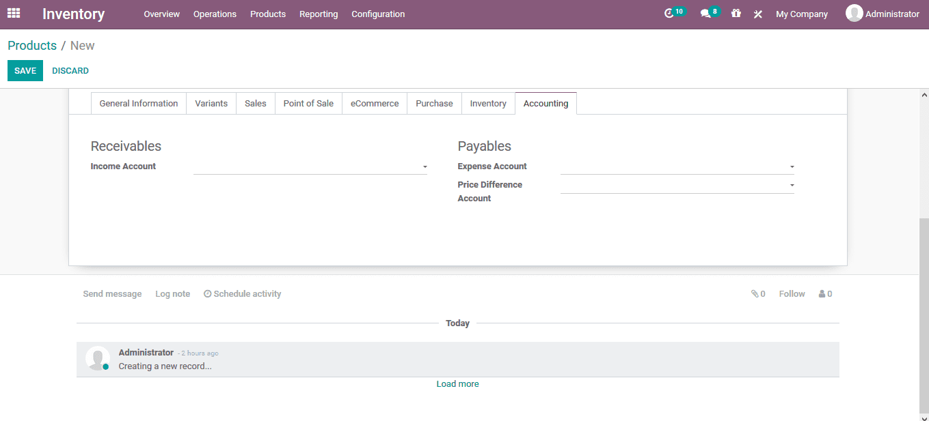
Task: Click Follow to follow this product
Action: pos(791,293)
